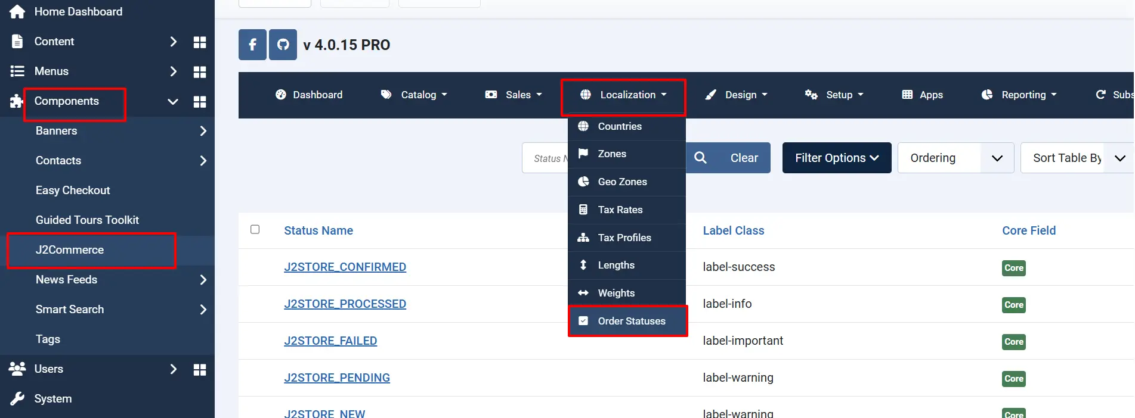The image size is (1135, 418).
Task: Open the Ordering dropdown
Action: [x=955, y=158]
